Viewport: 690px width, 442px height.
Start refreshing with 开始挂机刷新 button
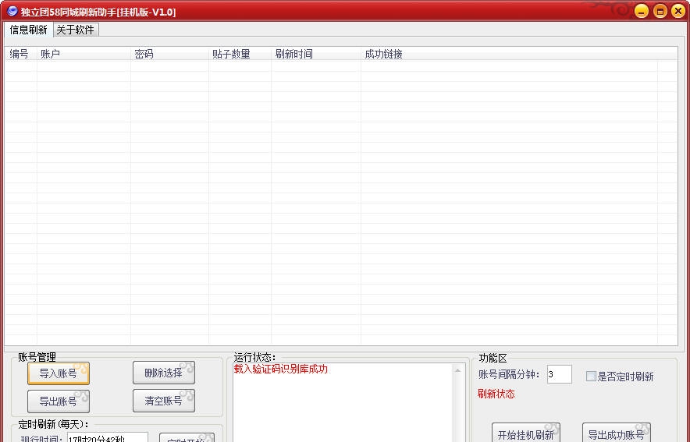tap(526, 433)
